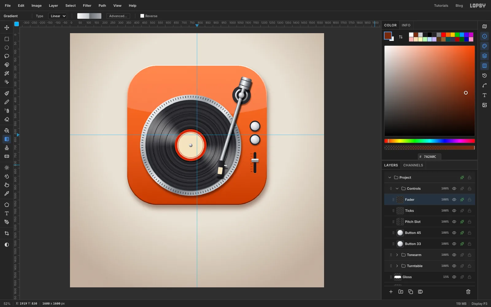491x307 pixels.
Task: Pick the red swatch in palette
Action: [x=443, y=35]
